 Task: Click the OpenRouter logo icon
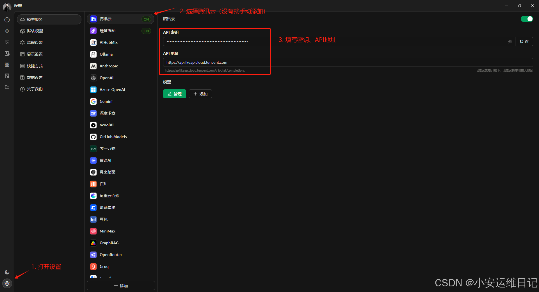[93, 255]
